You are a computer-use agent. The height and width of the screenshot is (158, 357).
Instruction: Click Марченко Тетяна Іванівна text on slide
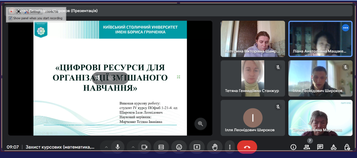(141, 122)
